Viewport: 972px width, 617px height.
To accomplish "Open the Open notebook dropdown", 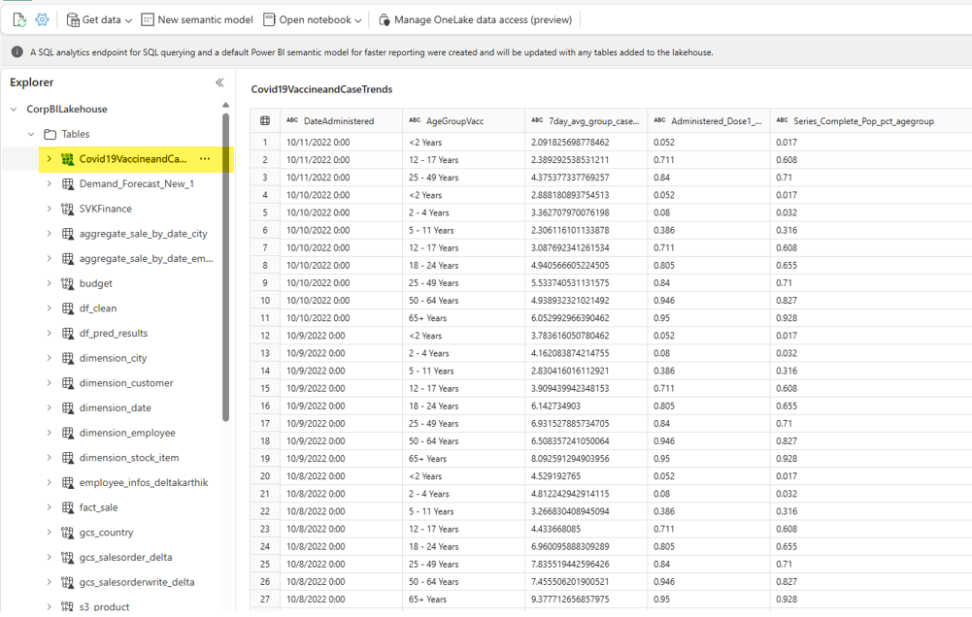I will [x=313, y=19].
